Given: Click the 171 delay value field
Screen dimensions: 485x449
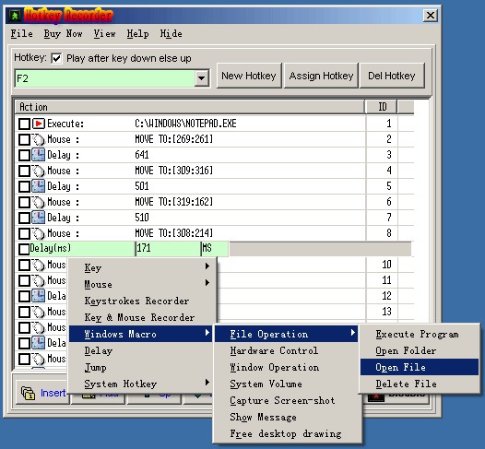Looking at the screenshot, I should [x=168, y=249].
